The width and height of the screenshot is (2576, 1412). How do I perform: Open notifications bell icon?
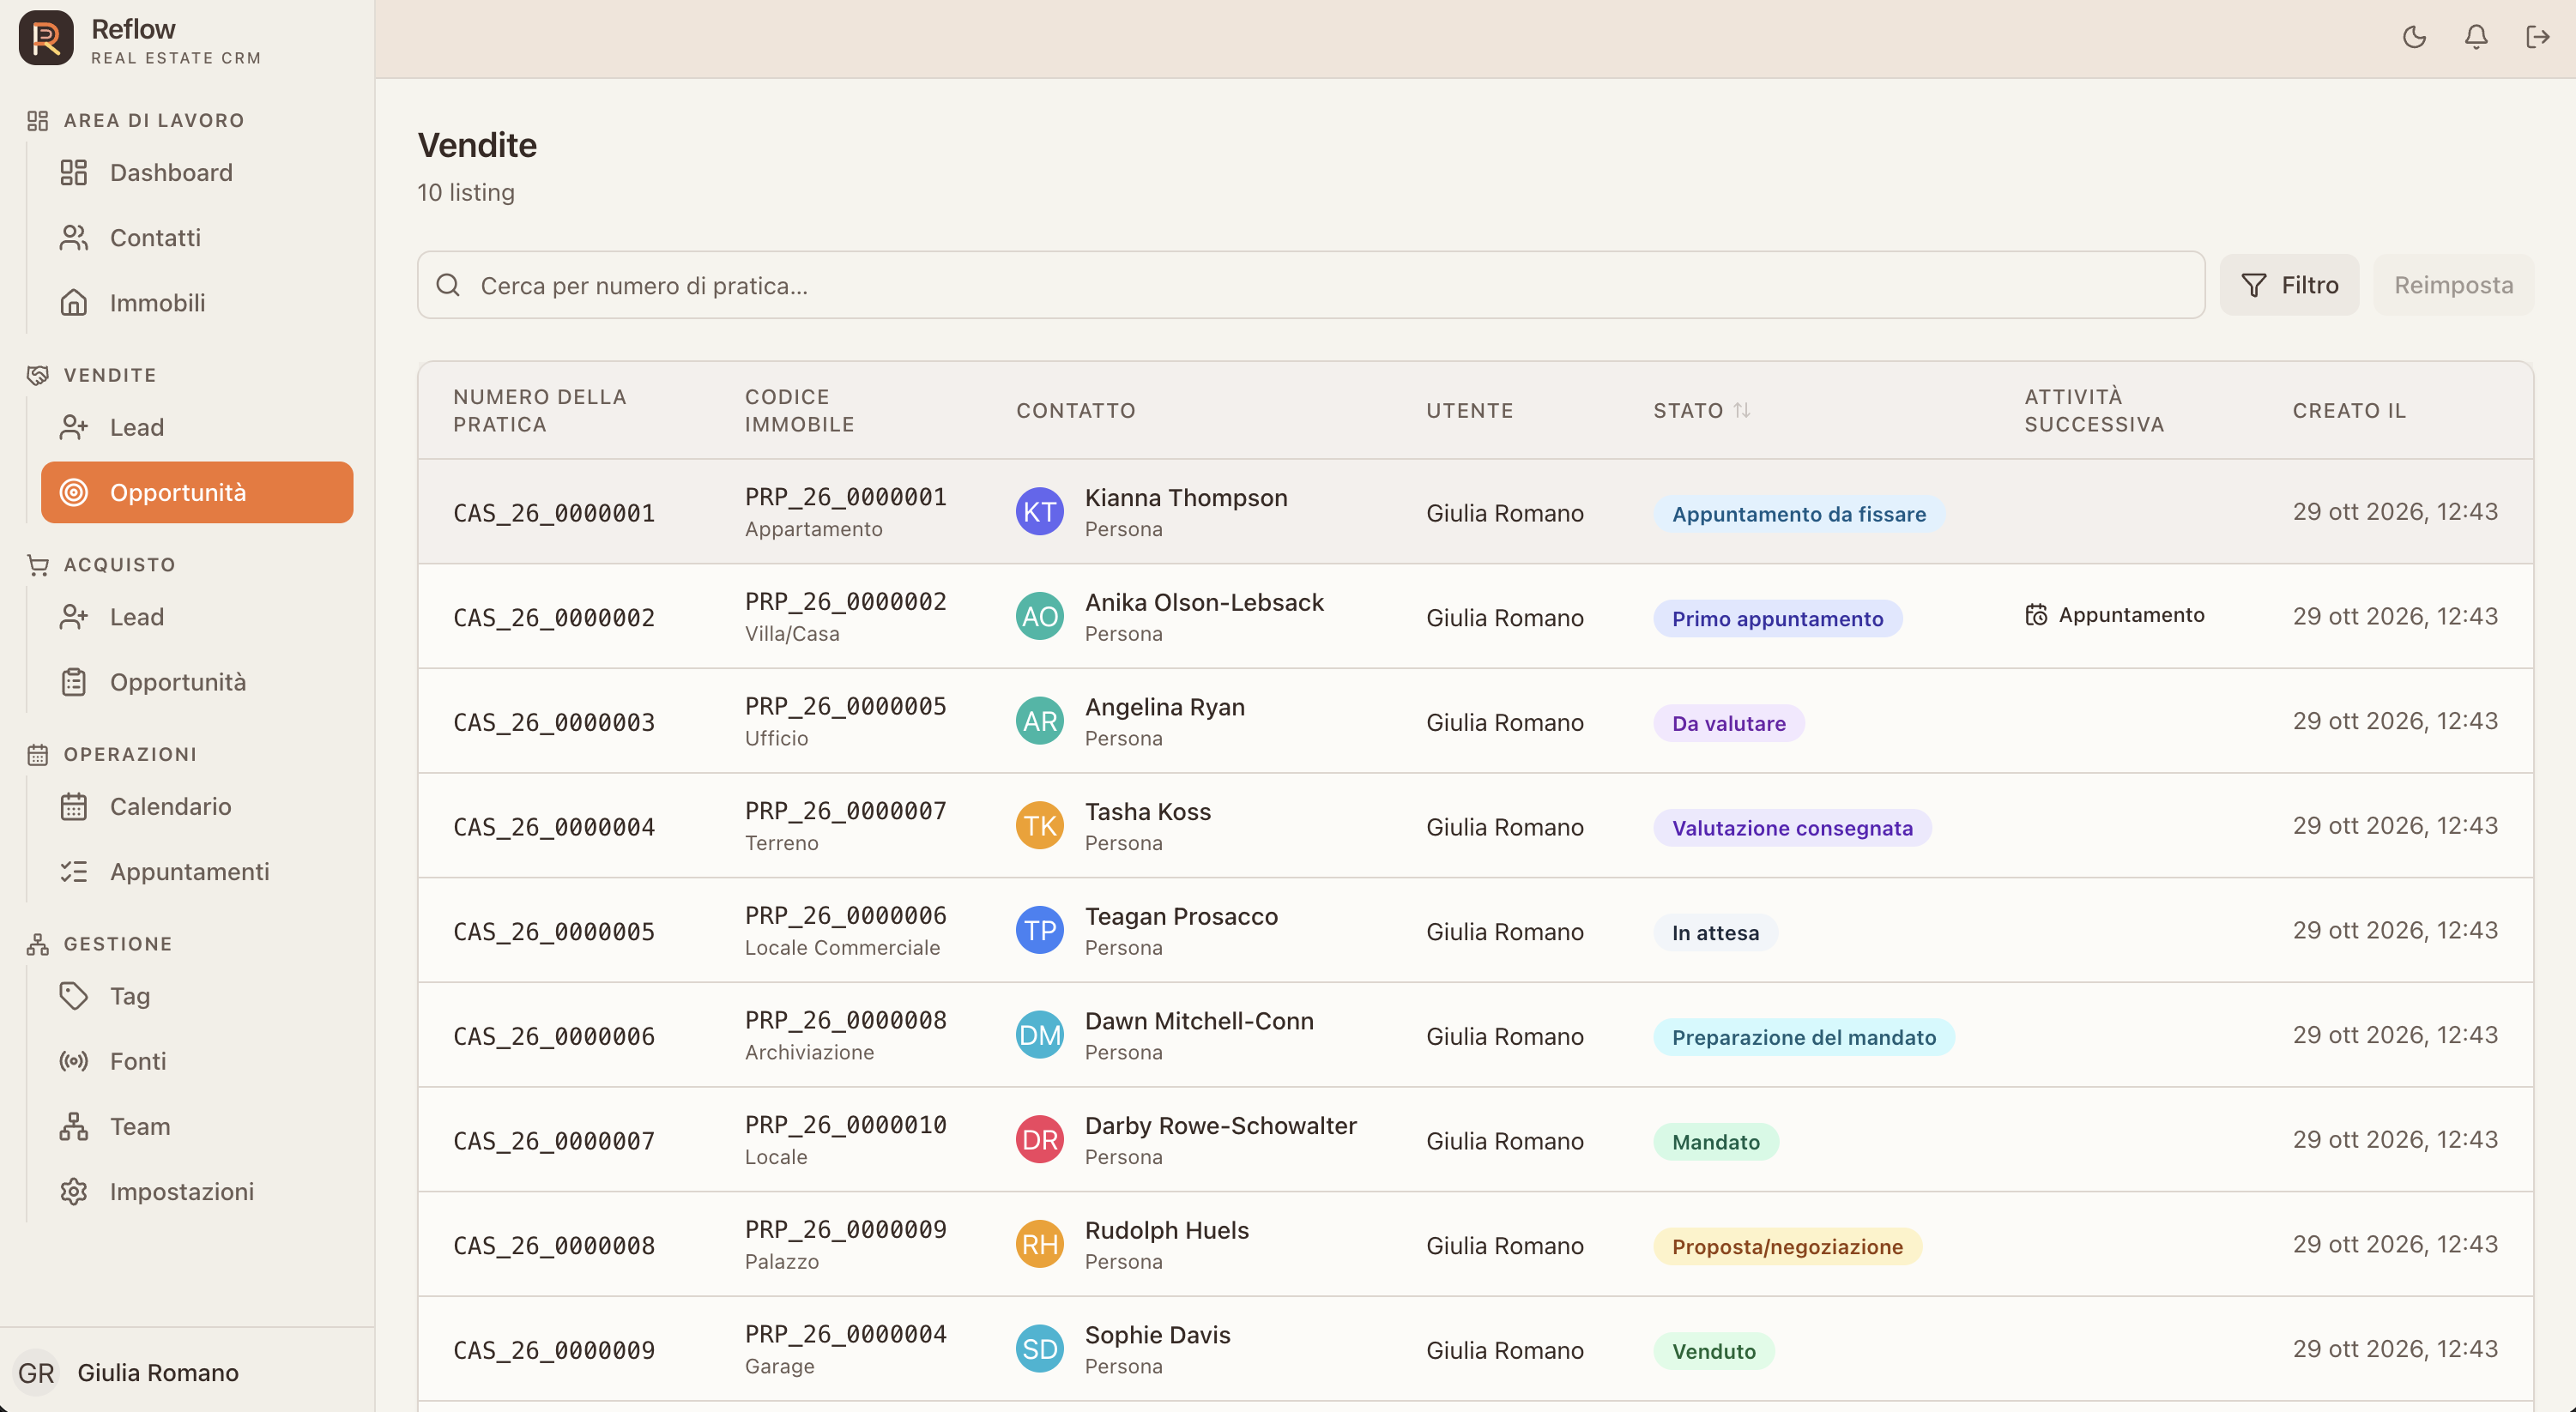coord(2476,37)
